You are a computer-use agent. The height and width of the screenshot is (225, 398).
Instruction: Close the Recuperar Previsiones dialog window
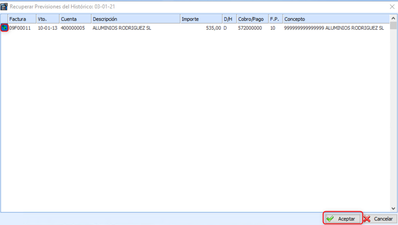(392, 7)
